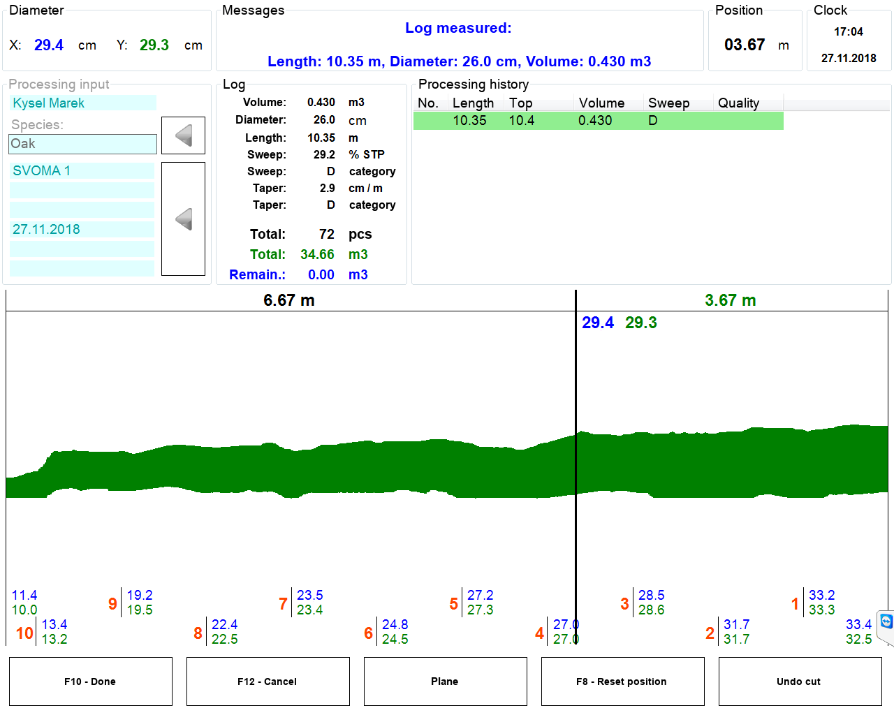Click the green 3.67 m segment label

(731, 300)
